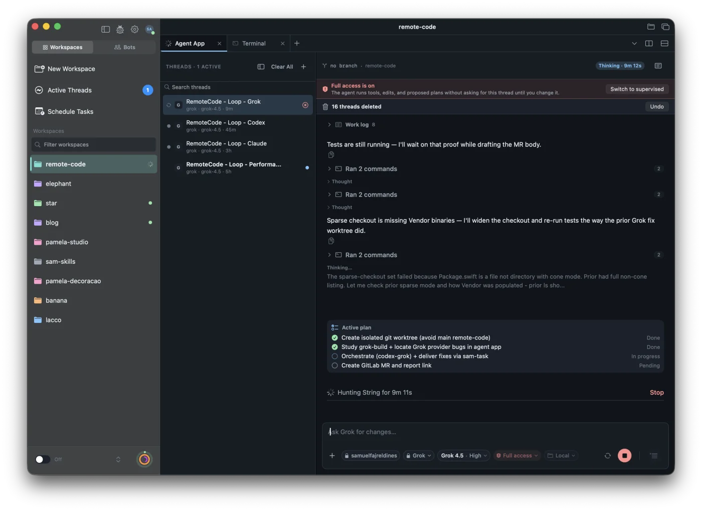Click Stop next to Hunting String
This screenshot has height=511, width=702.
(x=656, y=393)
